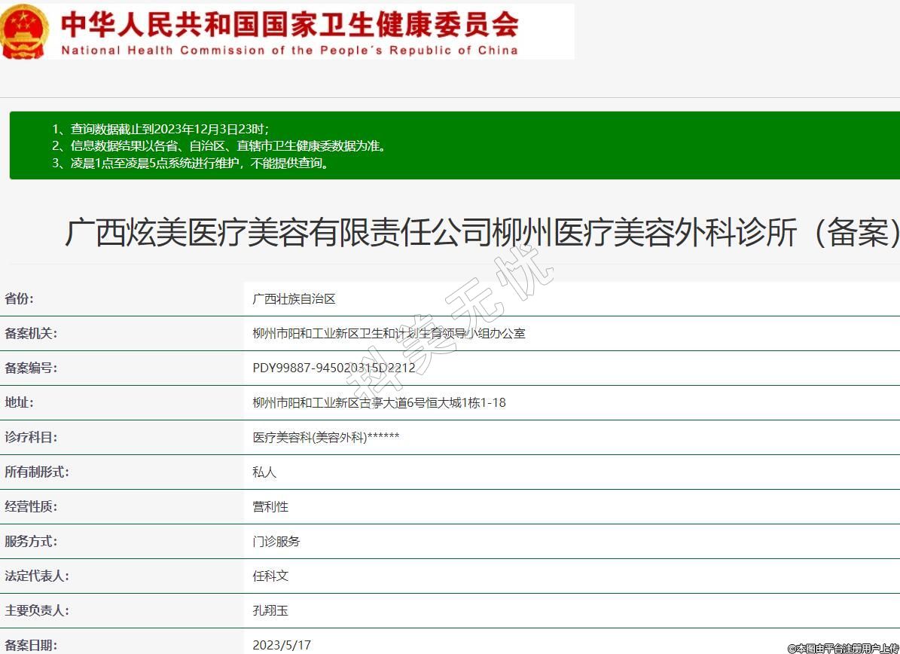Click the registration number PDY99887-945020315D2212

coord(334,368)
